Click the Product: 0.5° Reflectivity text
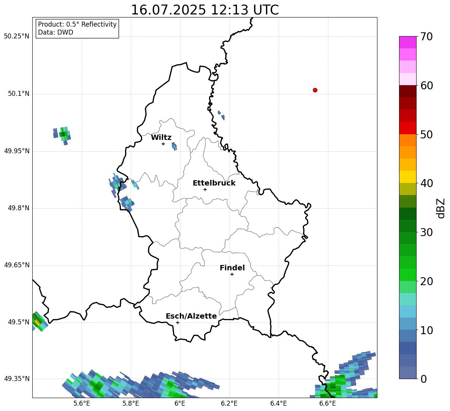The width and height of the screenshot is (450, 411). 77,24
